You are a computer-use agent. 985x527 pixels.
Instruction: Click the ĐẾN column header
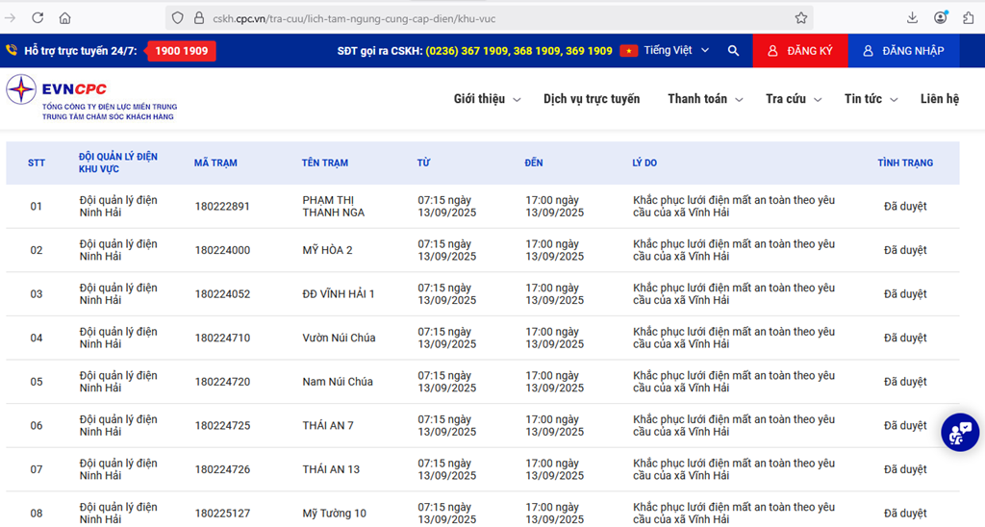[534, 163]
